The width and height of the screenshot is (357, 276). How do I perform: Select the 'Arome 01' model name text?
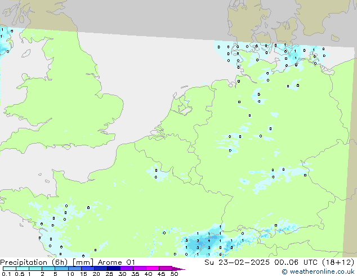point(117,262)
